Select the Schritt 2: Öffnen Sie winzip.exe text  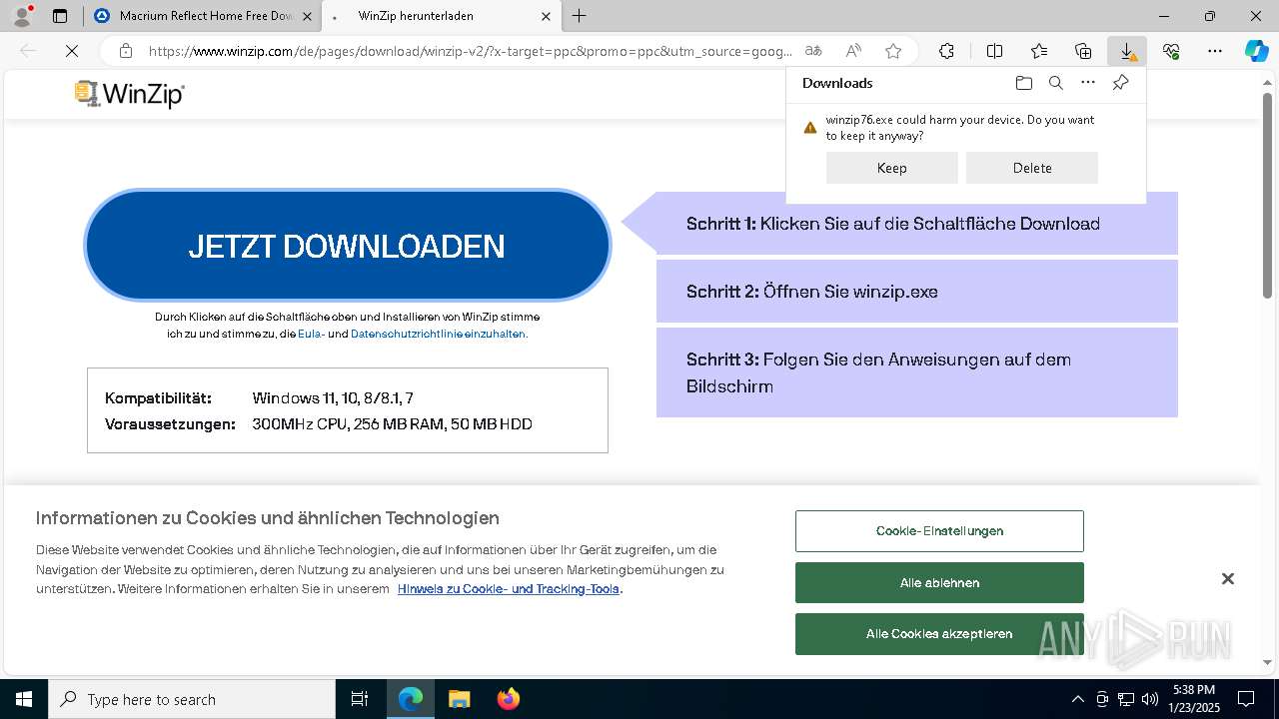(811, 292)
